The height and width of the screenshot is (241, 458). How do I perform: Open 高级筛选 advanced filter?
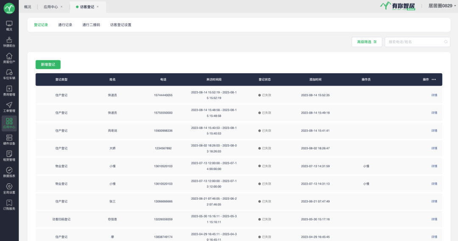click(366, 42)
